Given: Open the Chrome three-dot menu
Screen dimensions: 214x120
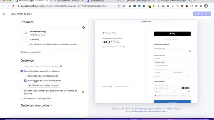Looking at the screenshot, I should click(x=211, y=6).
